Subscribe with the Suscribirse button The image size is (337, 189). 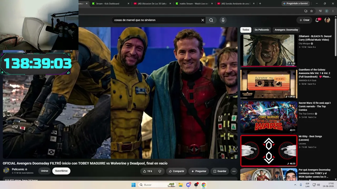pyautogui.click(x=61, y=171)
